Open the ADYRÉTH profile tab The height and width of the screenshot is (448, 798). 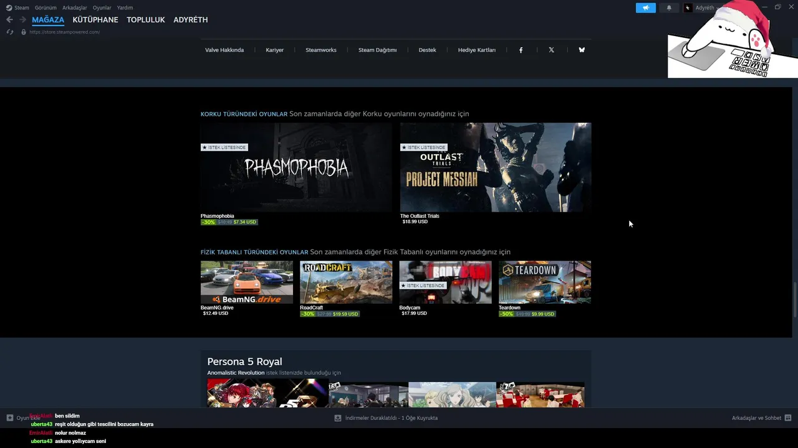(191, 20)
